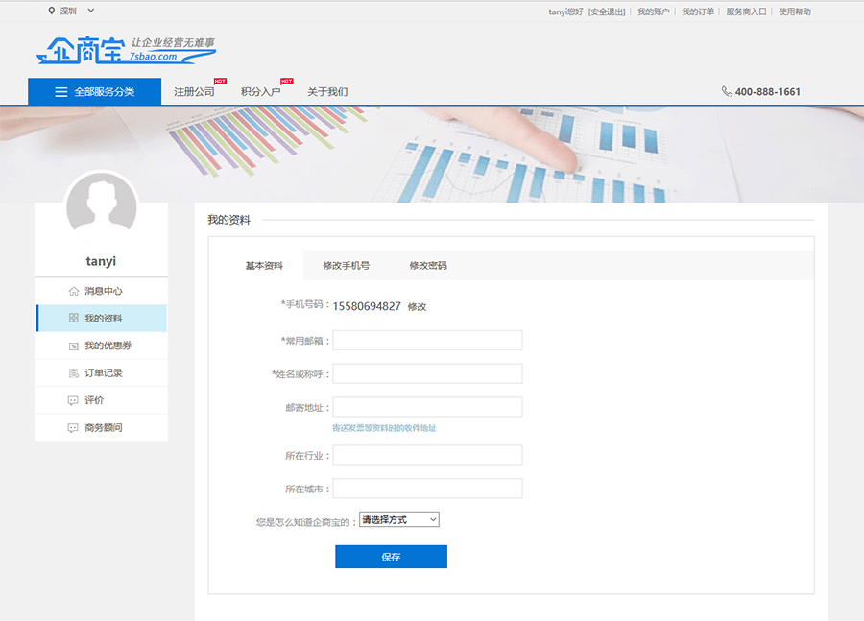
Task: Click the 订单记录 list icon
Action: [74, 372]
